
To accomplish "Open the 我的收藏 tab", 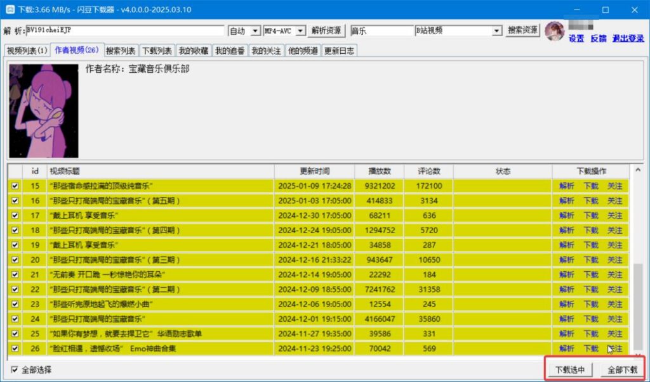I will (x=192, y=50).
